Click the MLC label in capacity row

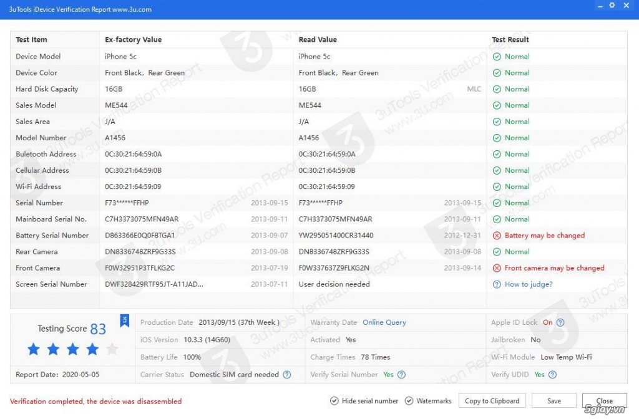coord(474,89)
